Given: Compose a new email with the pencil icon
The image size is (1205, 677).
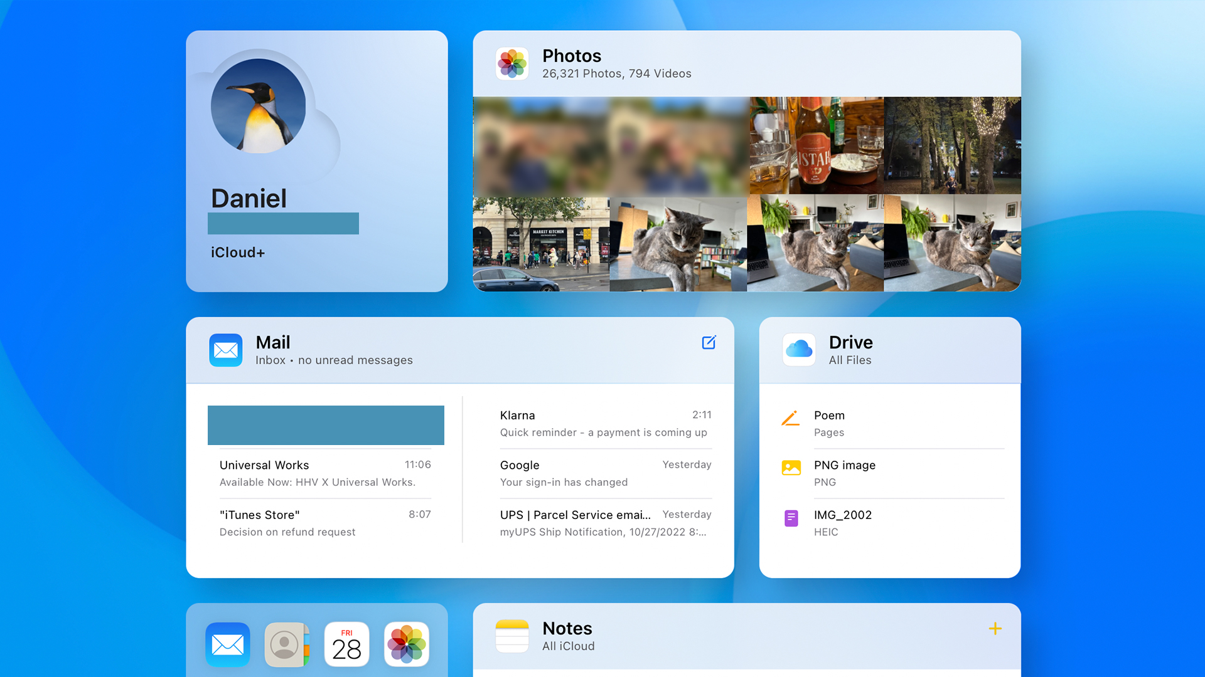Looking at the screenshot, I should tap(709, 343).
